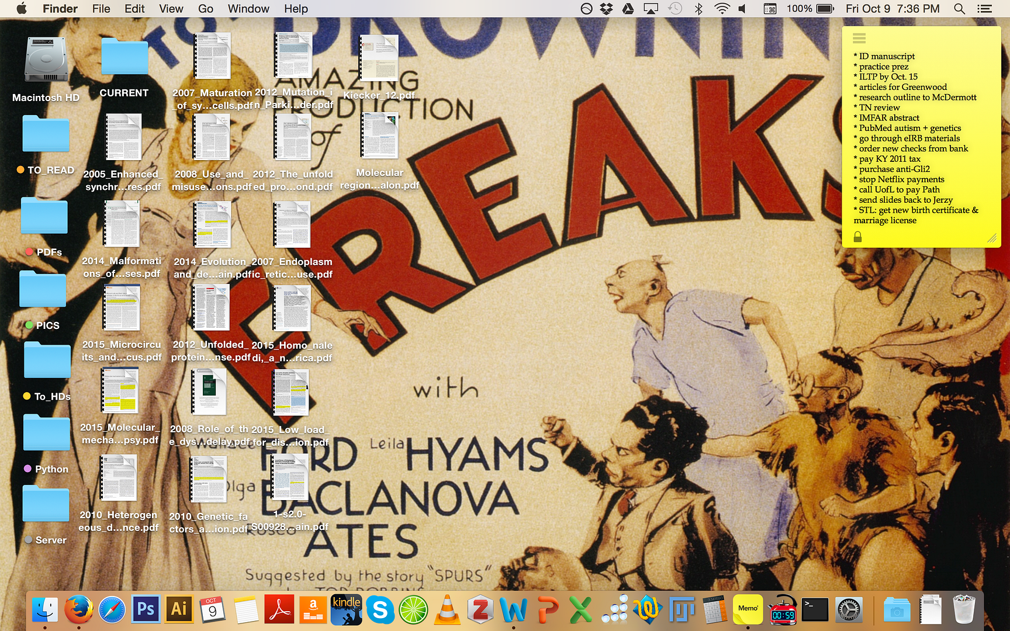Viewport: 1010px width, 631px height.
Task: Select the PDFs folder on desktop
Action: [44, 216]
